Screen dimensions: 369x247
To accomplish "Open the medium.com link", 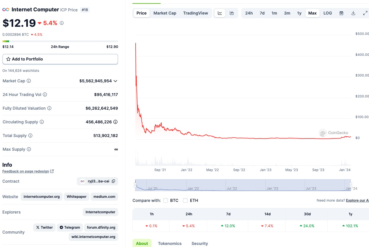I will click(104, 197).
